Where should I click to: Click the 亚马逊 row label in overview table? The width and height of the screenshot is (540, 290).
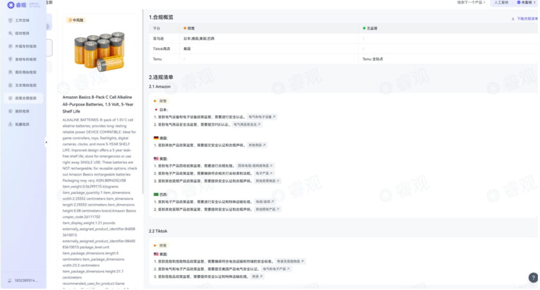[x=158, y=38]
